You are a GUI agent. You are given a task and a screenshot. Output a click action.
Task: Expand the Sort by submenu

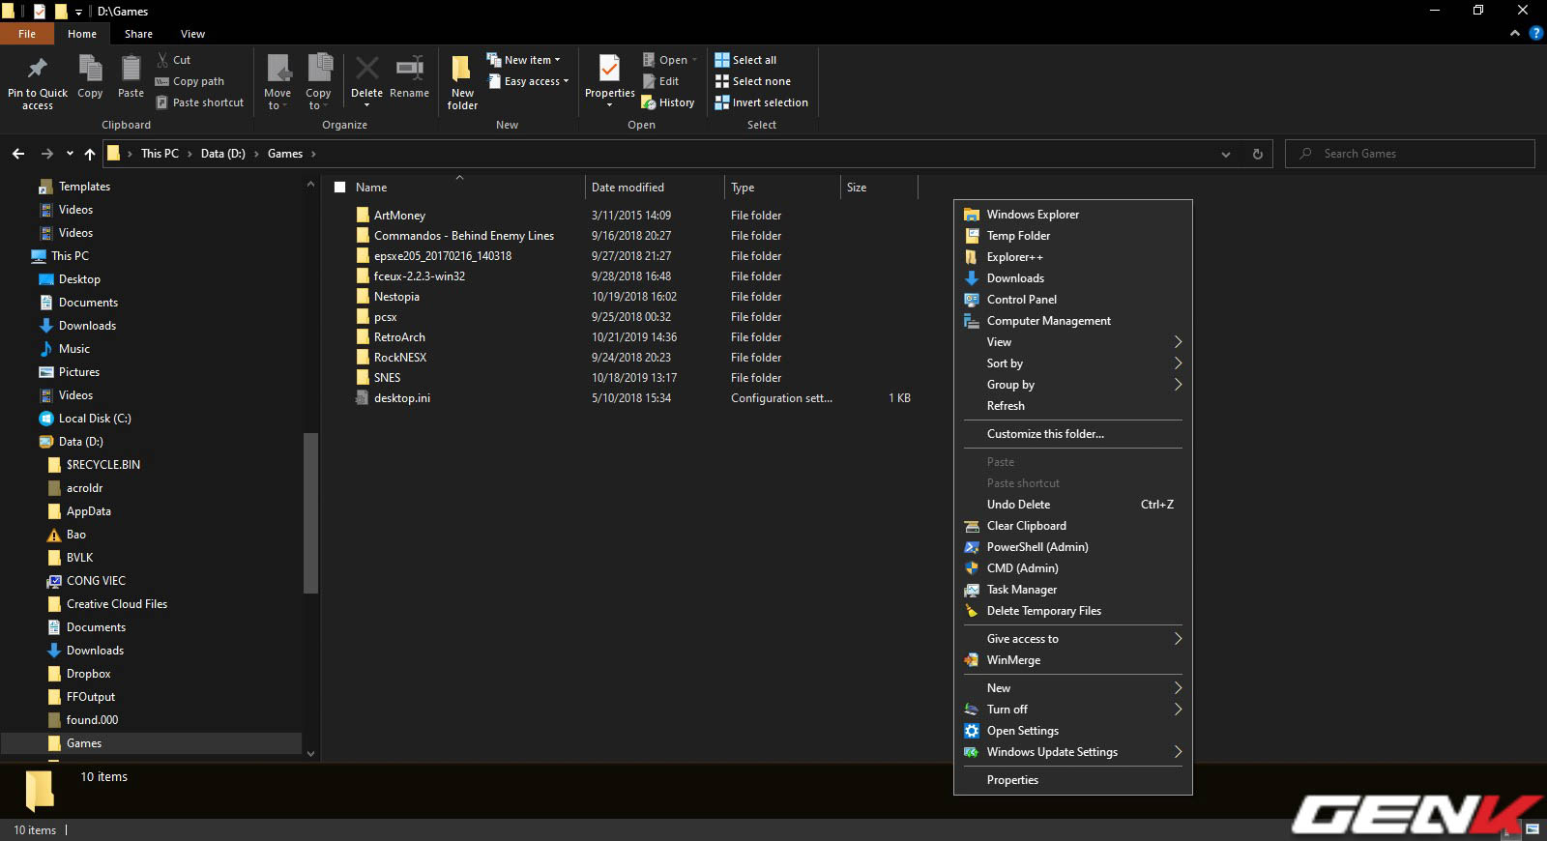pos(1073,363)
